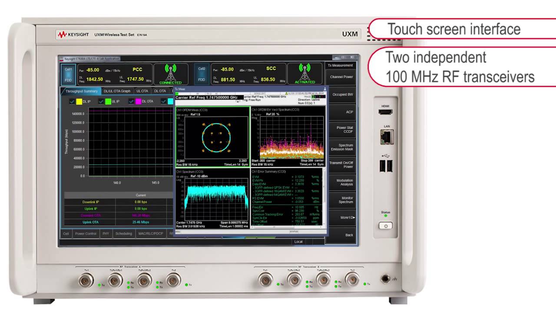Toggle the cyan trace checkbox
This screenshot has width=556, height=313.
click(x=164, y=101)
